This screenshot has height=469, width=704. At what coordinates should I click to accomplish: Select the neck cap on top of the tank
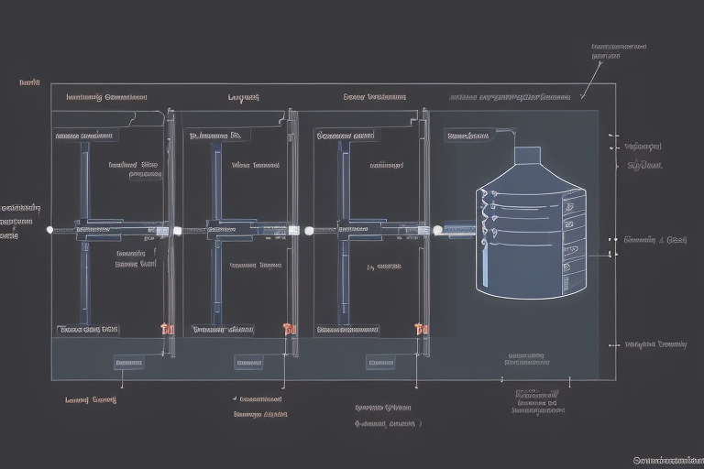click(x=527, y=156)
